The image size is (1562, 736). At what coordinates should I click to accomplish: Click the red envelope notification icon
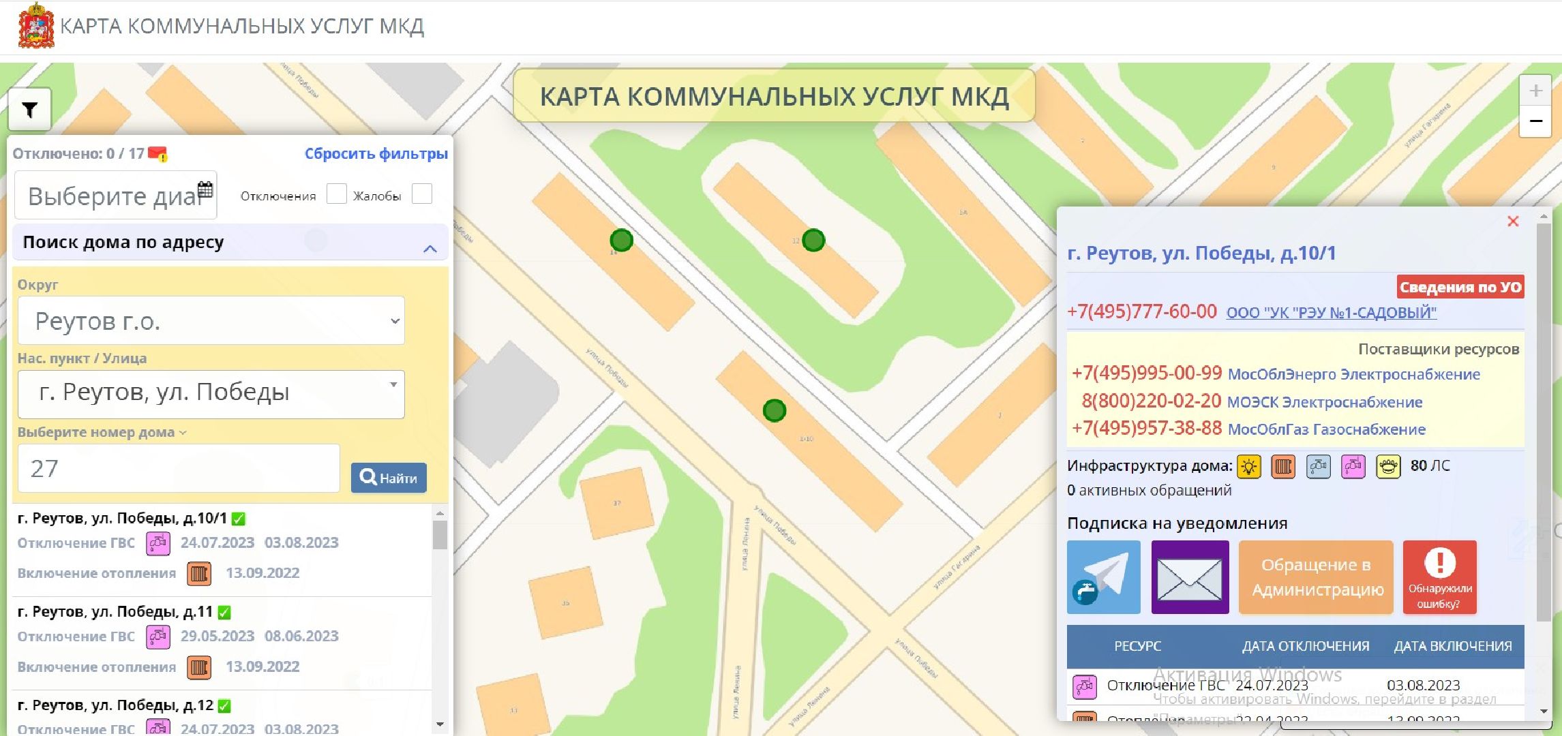(155, 153)
